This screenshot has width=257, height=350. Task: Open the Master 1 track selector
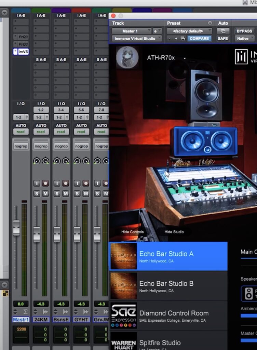(132, 31)
